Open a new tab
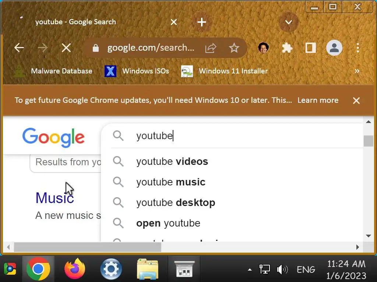The image size is (377, 282). (x=201, y=22)
